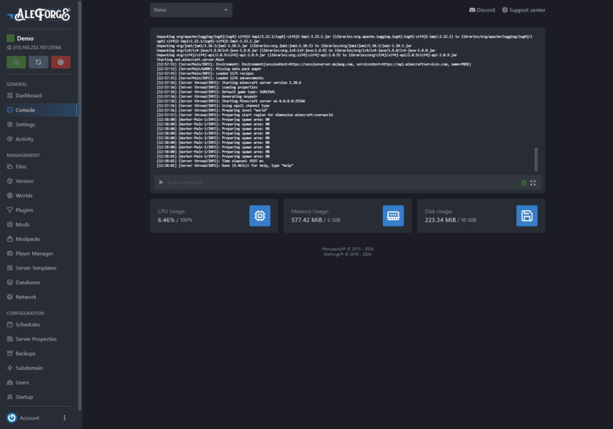Click the CPU chip icon
613x429 pixels.
(259, 216)
